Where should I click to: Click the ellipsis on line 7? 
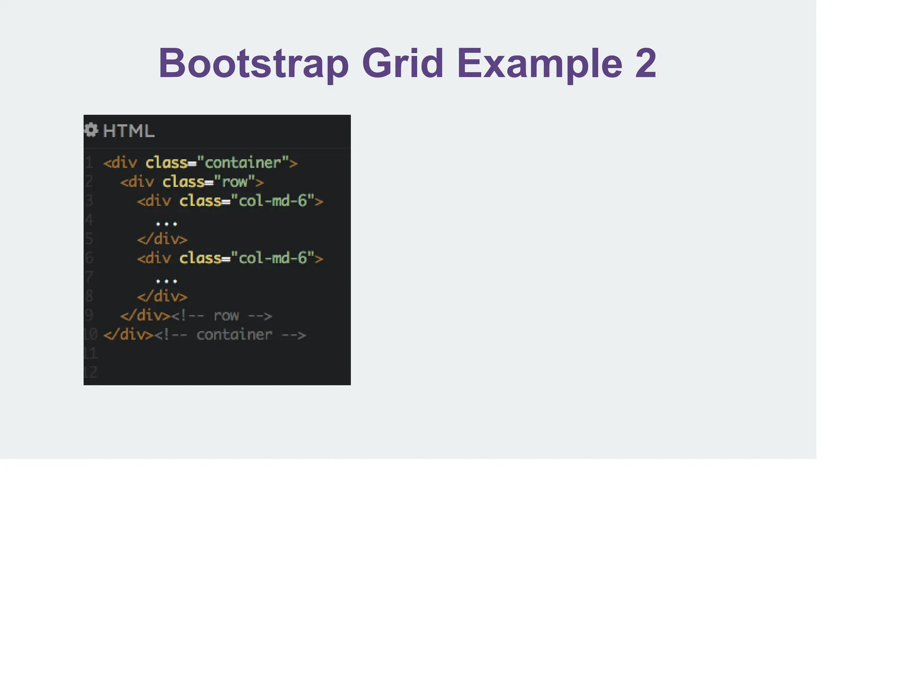point(167,281)
